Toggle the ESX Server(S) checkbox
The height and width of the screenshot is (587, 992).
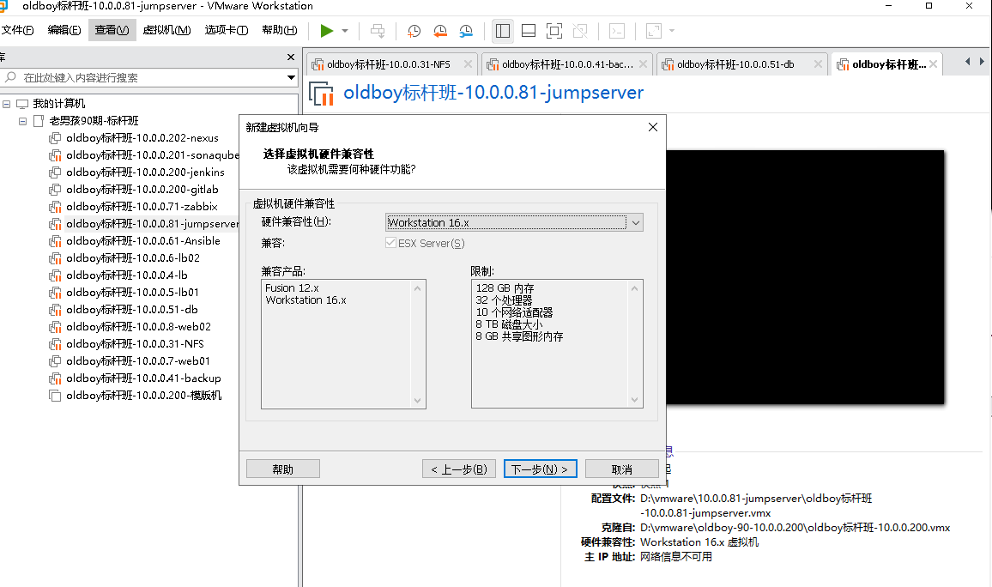tap(391, 243)
